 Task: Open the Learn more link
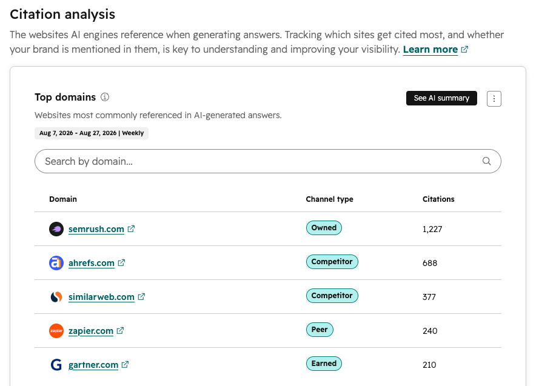pyautogui.click(x=430, y=50)
